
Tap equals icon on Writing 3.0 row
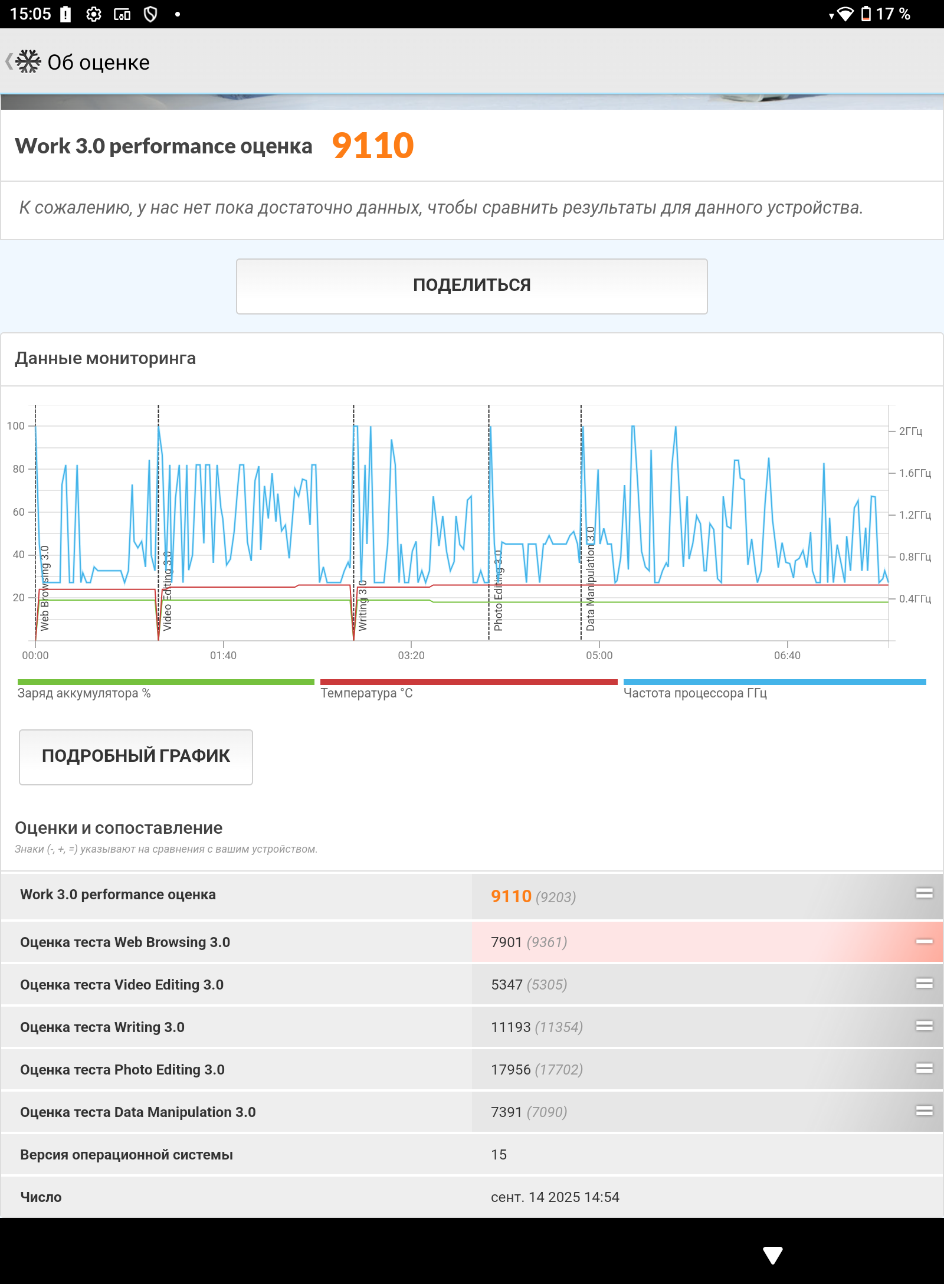(924, 1026)
